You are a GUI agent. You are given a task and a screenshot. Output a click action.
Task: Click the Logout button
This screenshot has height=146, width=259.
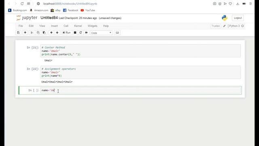point(238,18)
